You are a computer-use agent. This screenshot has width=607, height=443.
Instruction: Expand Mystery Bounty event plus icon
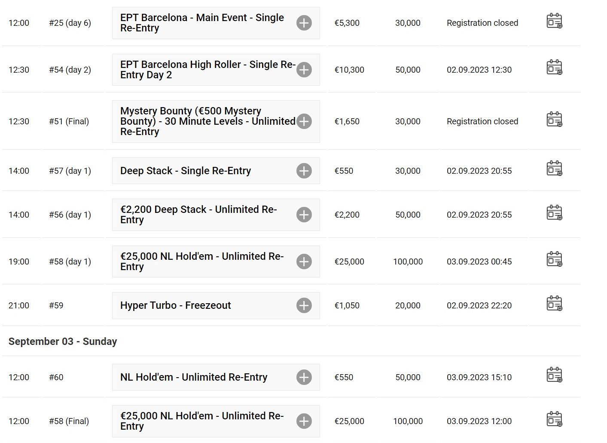coord(304,121)
